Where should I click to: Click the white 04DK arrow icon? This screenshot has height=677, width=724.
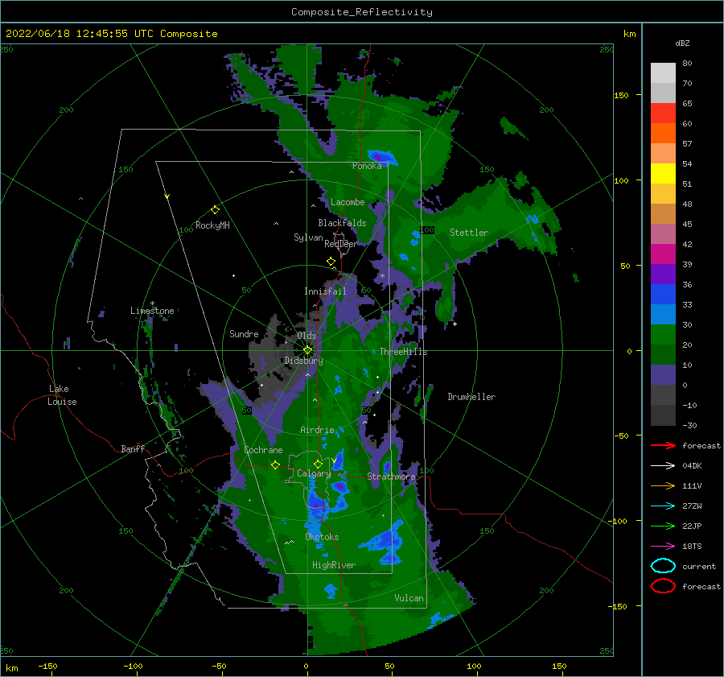click(663, 466)
